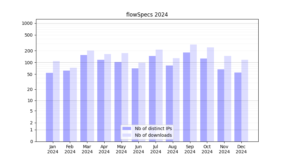
Task: Click the 'May 2024' x-axis label
Action: coord(121,149)
